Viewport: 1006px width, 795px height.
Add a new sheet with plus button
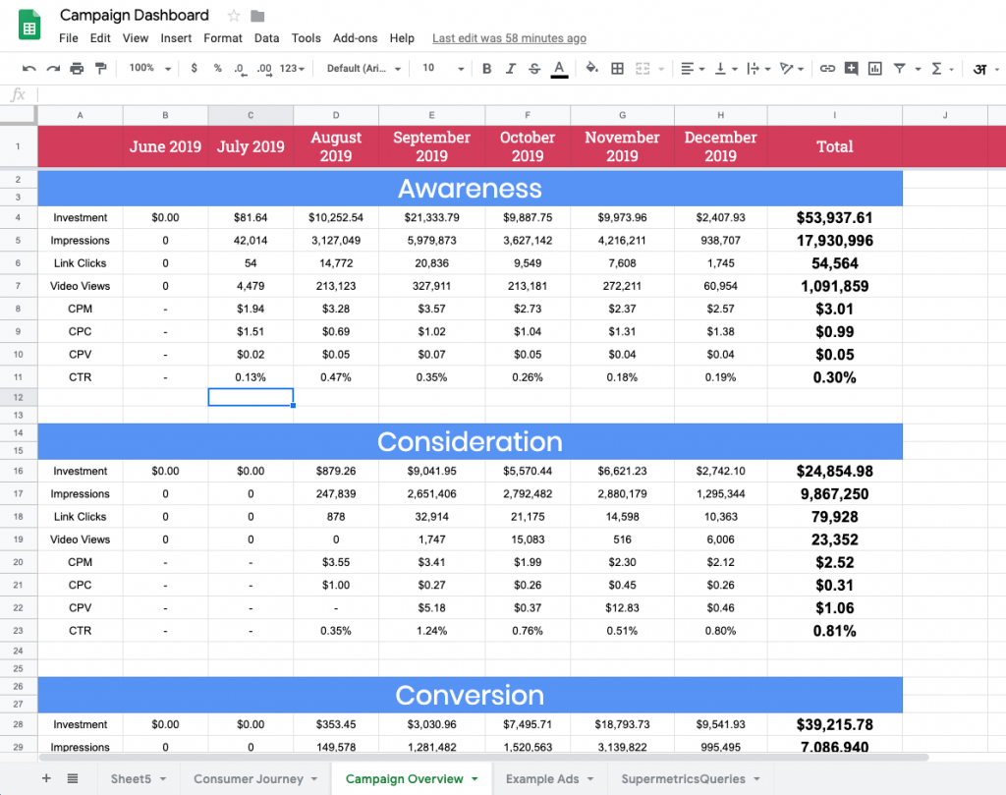(45, 778)
